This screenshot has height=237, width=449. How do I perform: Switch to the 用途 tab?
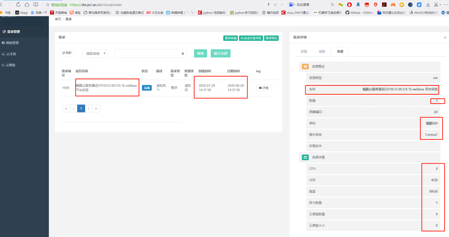(x=322, y=52)
